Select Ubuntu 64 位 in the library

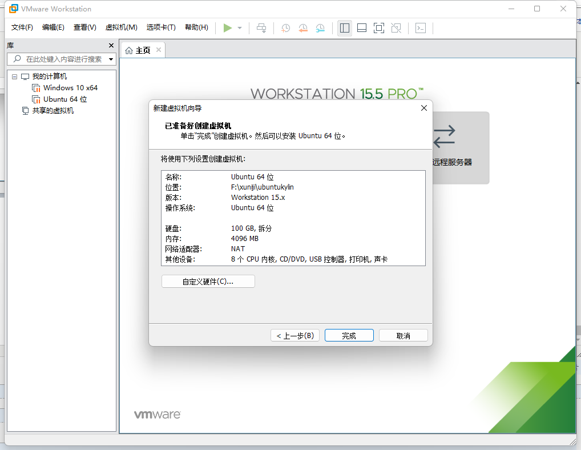[65, 99]
